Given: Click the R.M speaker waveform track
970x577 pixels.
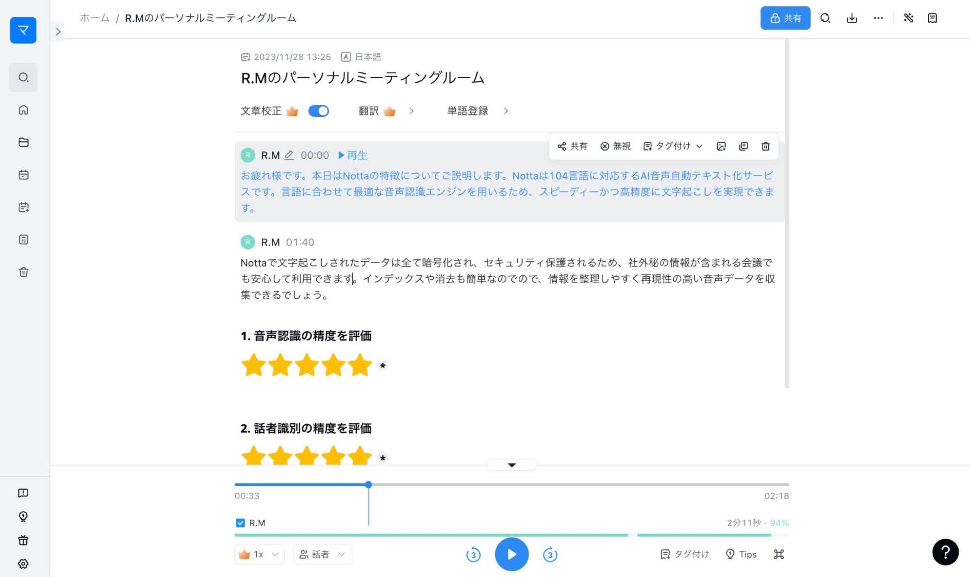Looking at the screenshot, I should click(x=511, y=535).
